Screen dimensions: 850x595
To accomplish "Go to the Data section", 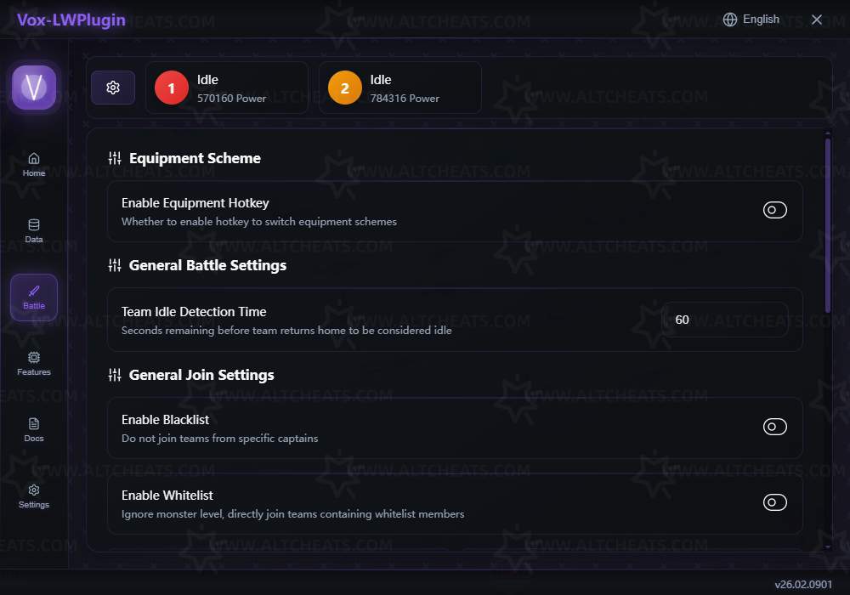I will point(34,230).
